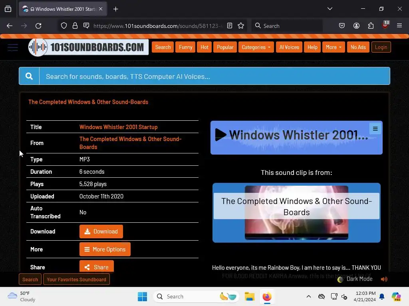Image resolution: width=409 pixels, height=306 pixels.
Task: Open Pocket save icon in toolbar
Action: click(x=342, y=25)
